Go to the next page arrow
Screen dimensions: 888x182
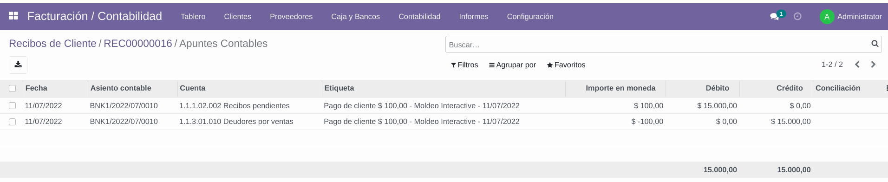[x=873, y=65]
